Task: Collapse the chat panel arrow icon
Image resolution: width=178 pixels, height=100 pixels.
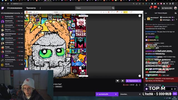Action: (146, 13)
